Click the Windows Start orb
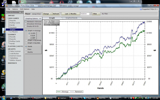160x100 pixels. [3, 98]
